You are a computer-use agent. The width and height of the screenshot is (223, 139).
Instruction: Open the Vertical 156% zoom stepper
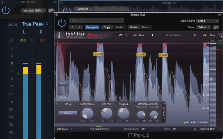click(x=33, y=11)
